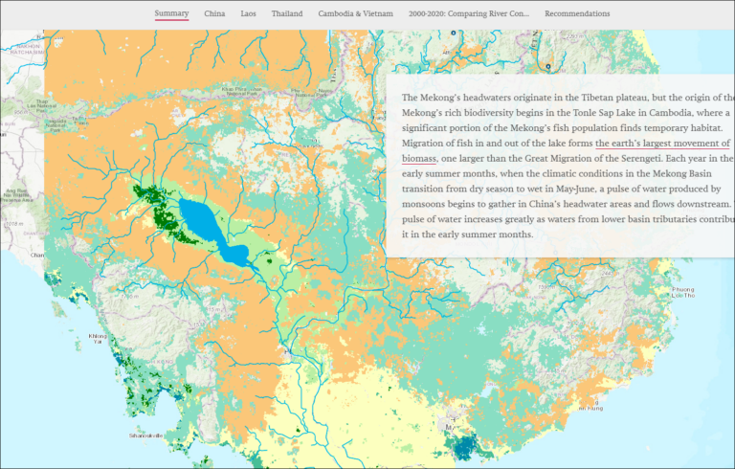
Task: Click Ang Rue Nai Wildlife Preserve Area label
Action: pyautogui.click(x=16, y=195)
